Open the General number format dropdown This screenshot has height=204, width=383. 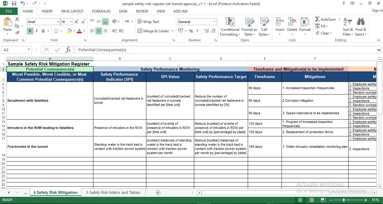tap(214, 22)
